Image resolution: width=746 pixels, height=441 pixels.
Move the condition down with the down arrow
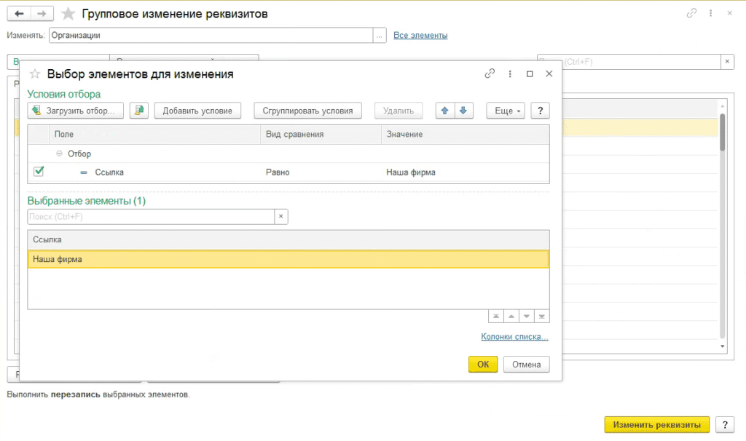[464, 111]
